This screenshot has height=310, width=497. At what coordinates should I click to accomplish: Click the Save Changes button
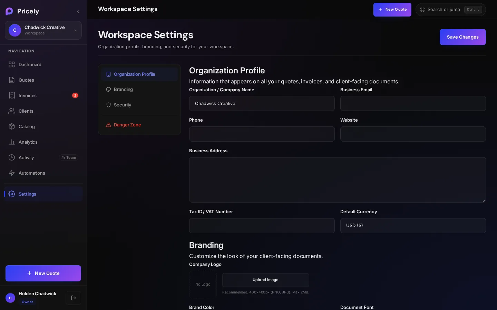point(462,37)
